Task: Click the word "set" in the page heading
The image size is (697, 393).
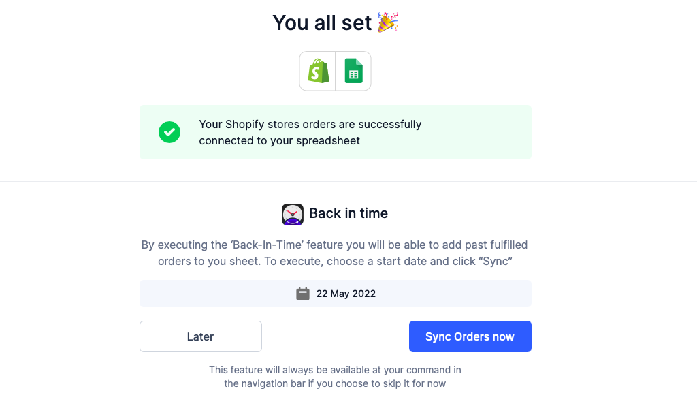Action: pos(355,22)
